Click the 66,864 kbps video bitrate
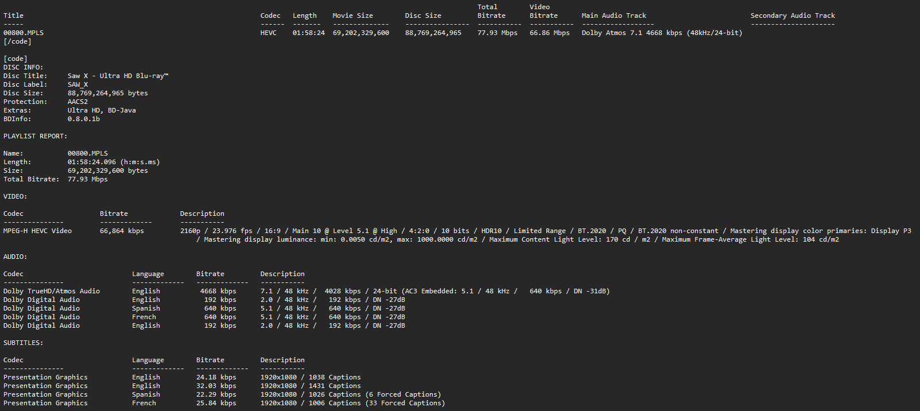This screenshot has width=920, height=411. click(122, 231)
